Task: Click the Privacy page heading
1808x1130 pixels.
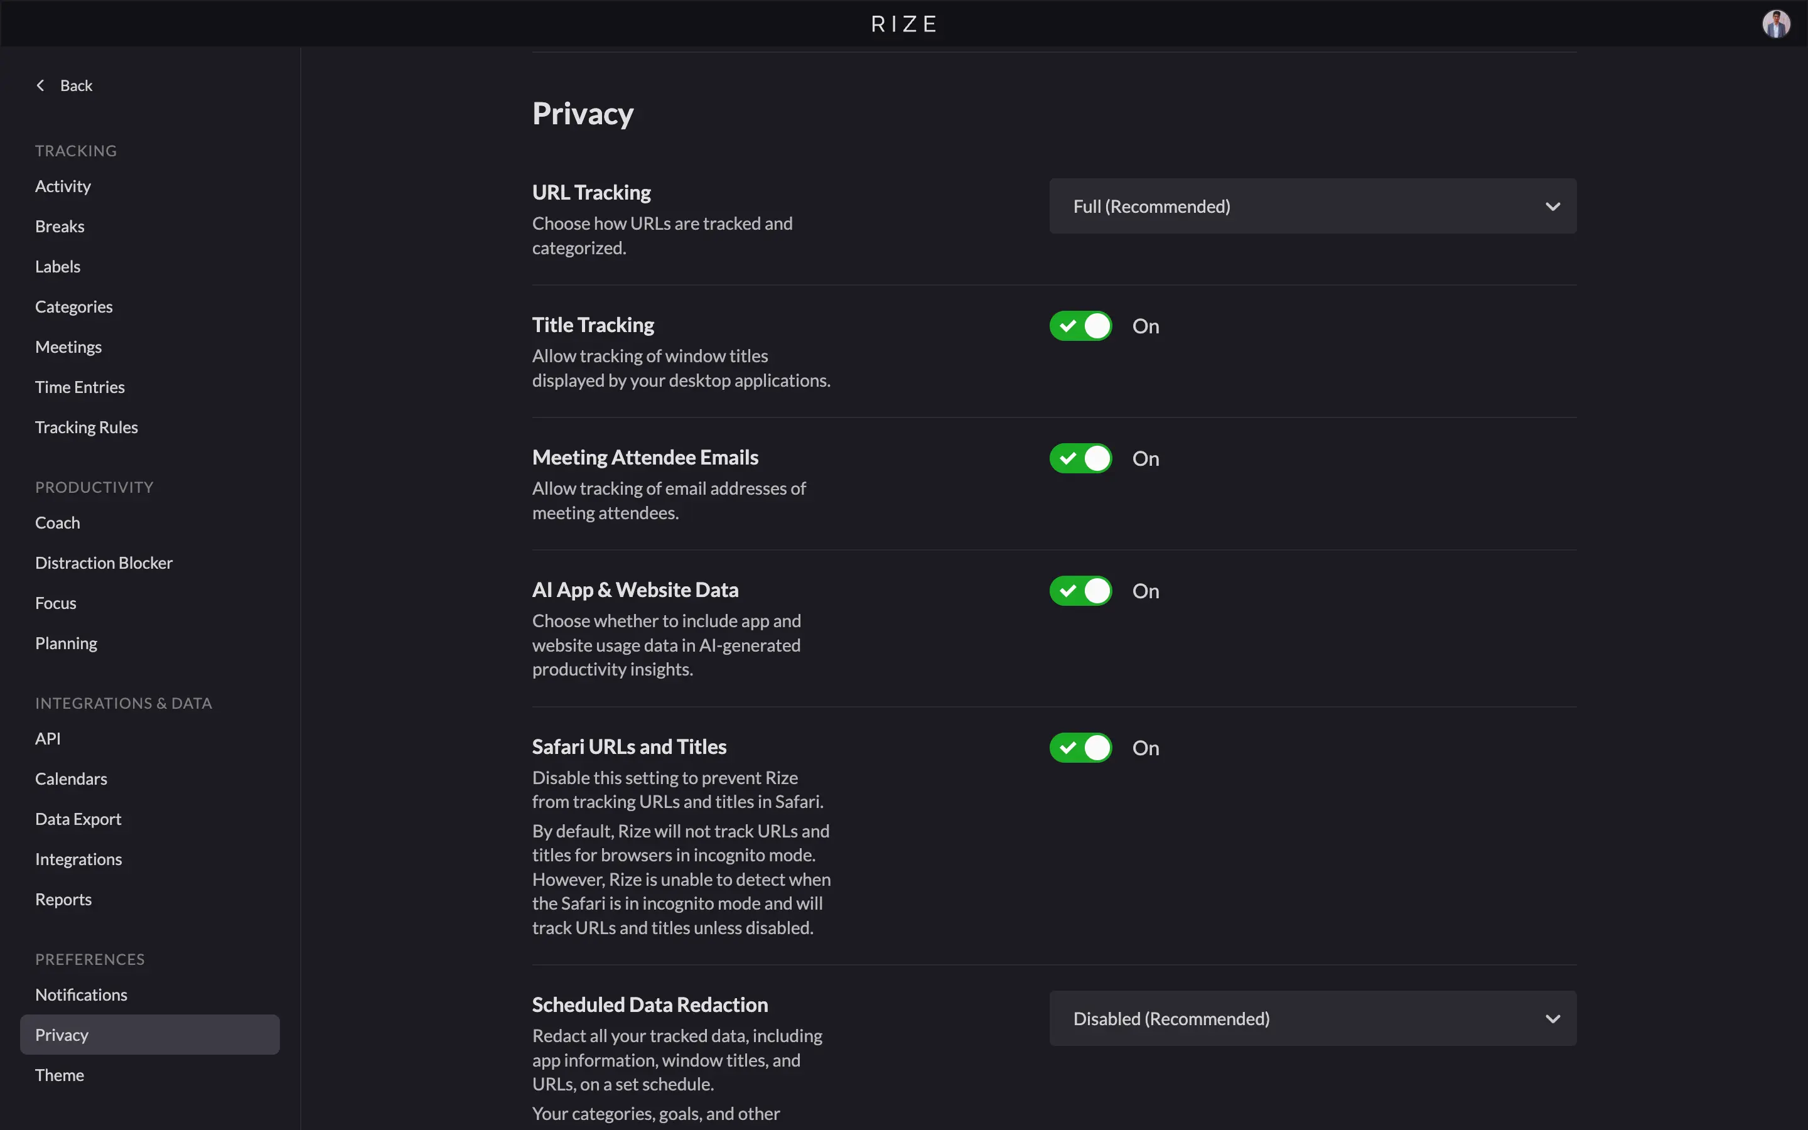Action: pos(583,114)
